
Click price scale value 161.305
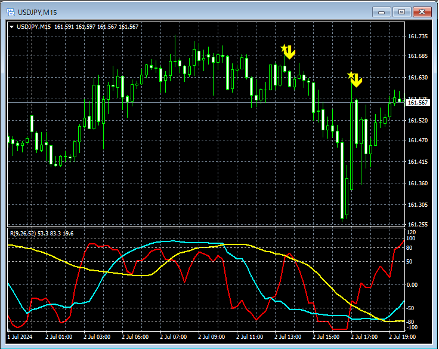point(418,205)
